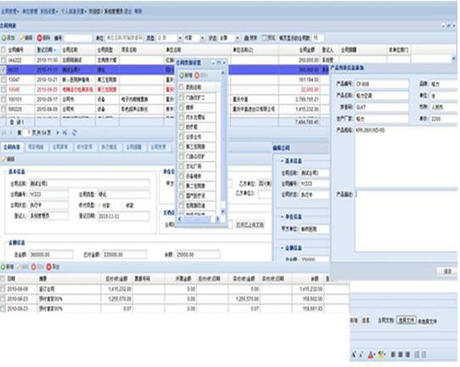Screen dimensions: 460x367
Task: Click the open uploaded document button
Action: point(250,225)
